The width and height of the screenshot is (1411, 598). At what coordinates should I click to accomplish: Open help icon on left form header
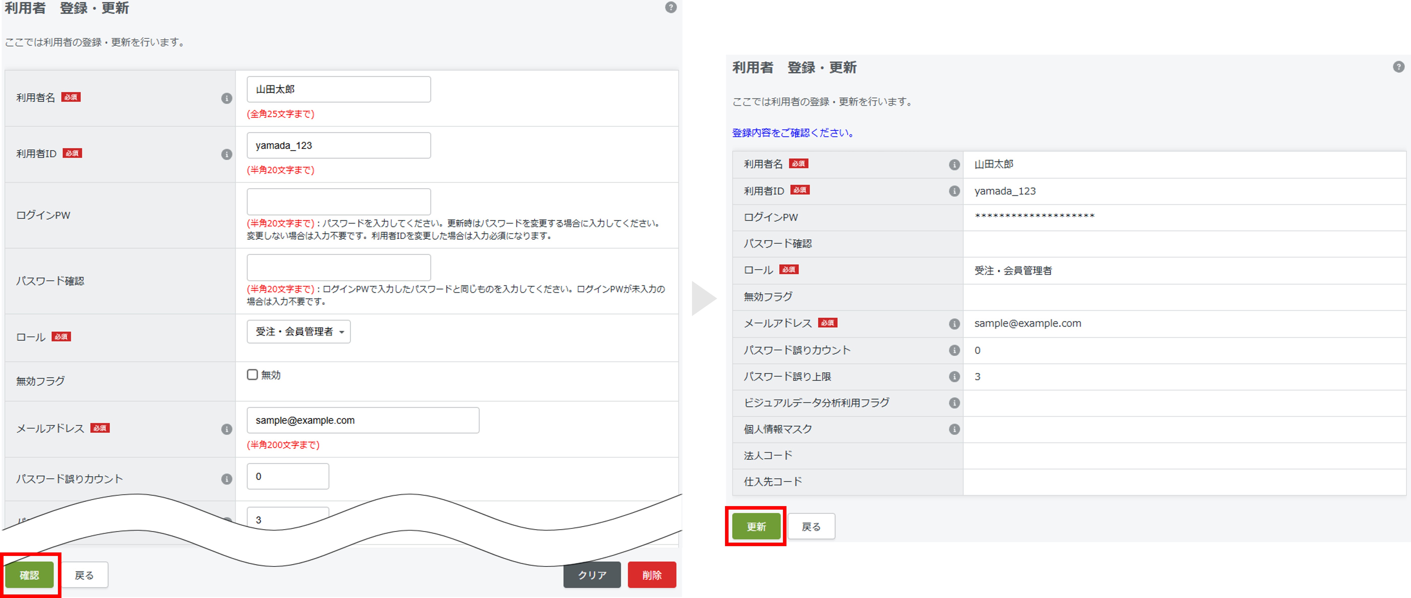pos(670,7)
